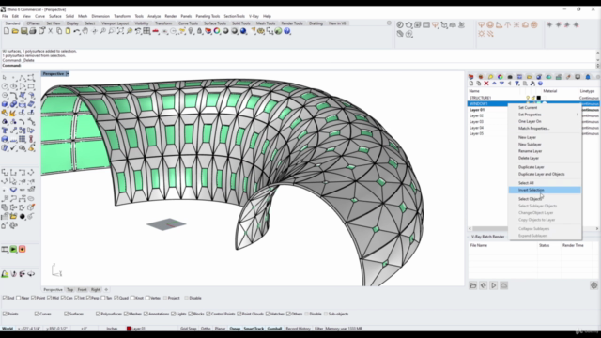Select the Pan hand tool
The width and height of the screenshot is (601, 338).
tap(85, 31)
